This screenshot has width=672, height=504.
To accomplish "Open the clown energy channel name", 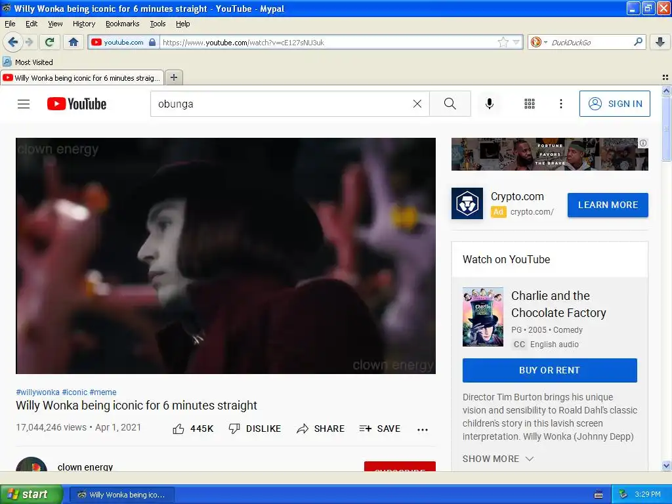I will pyautogui.click(x=85, y=467).
